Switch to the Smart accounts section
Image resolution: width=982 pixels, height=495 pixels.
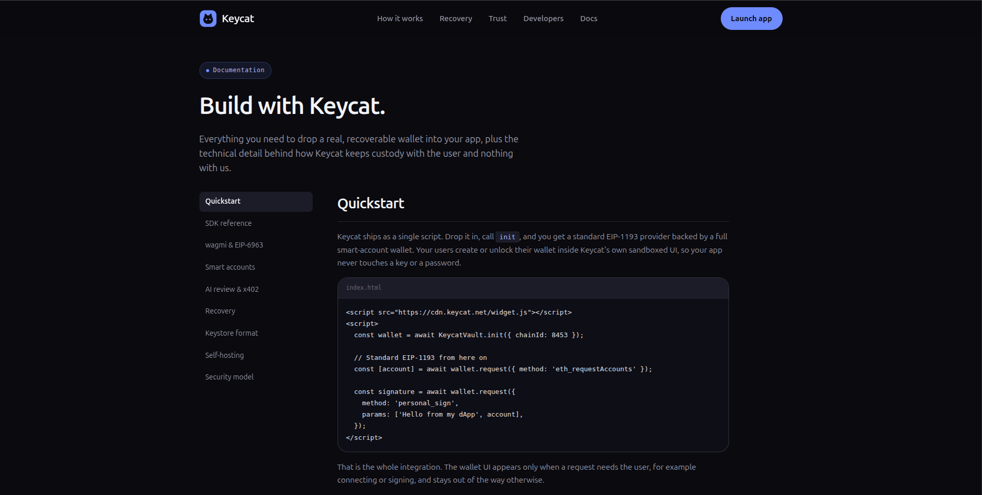coord(256,267)
